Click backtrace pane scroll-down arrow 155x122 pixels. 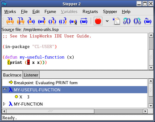(x=151, y=106)
